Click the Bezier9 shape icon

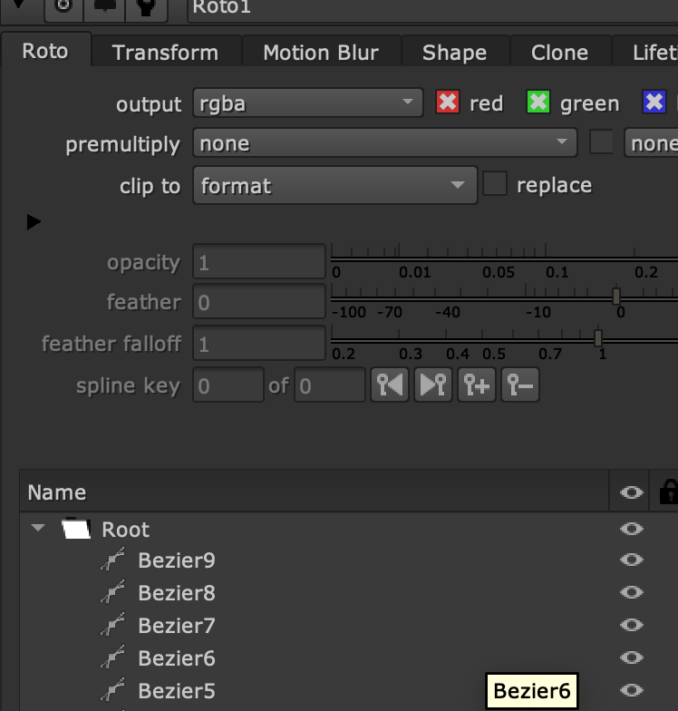[x=112, y=560]
